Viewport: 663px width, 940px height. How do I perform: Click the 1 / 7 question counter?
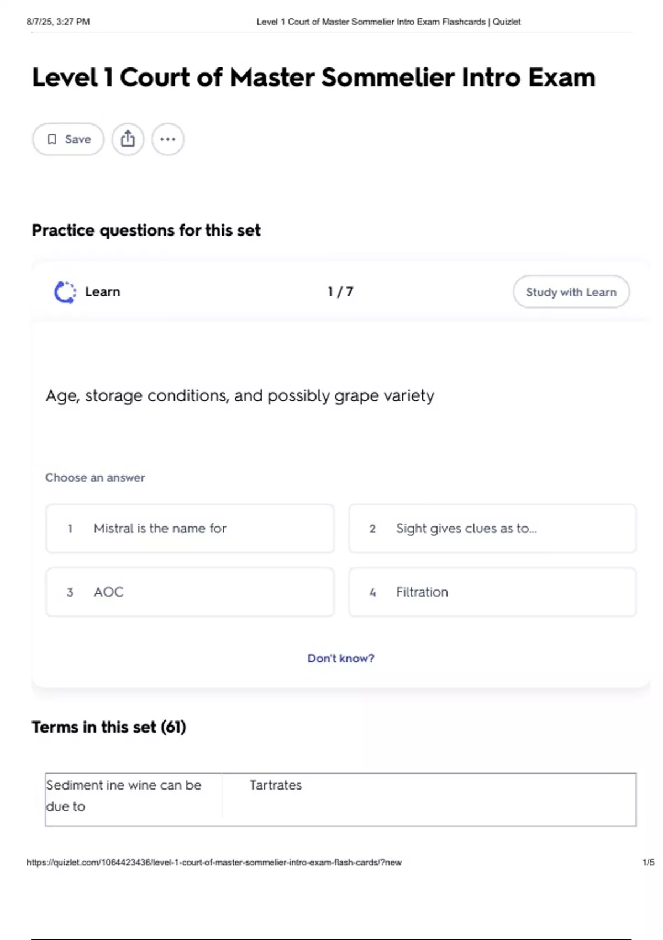[x=340, y=292]
